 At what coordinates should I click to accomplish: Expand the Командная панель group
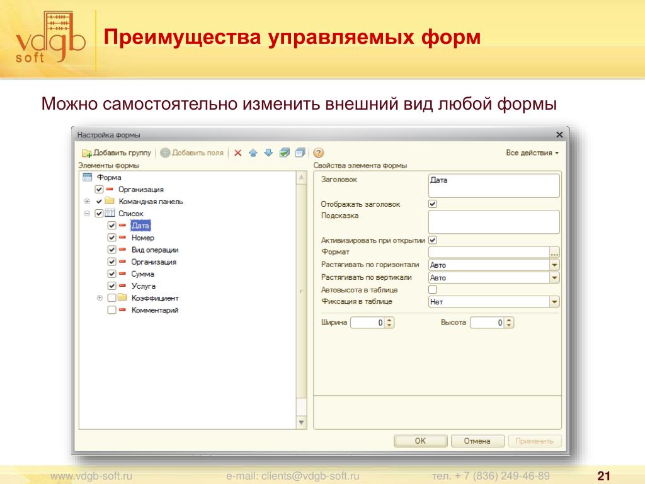pos(87,201)
